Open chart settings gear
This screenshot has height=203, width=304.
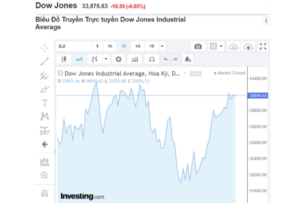point(119,59)
